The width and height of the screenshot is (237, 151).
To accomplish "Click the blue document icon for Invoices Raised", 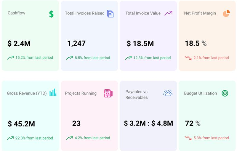I will pos(110,14).
